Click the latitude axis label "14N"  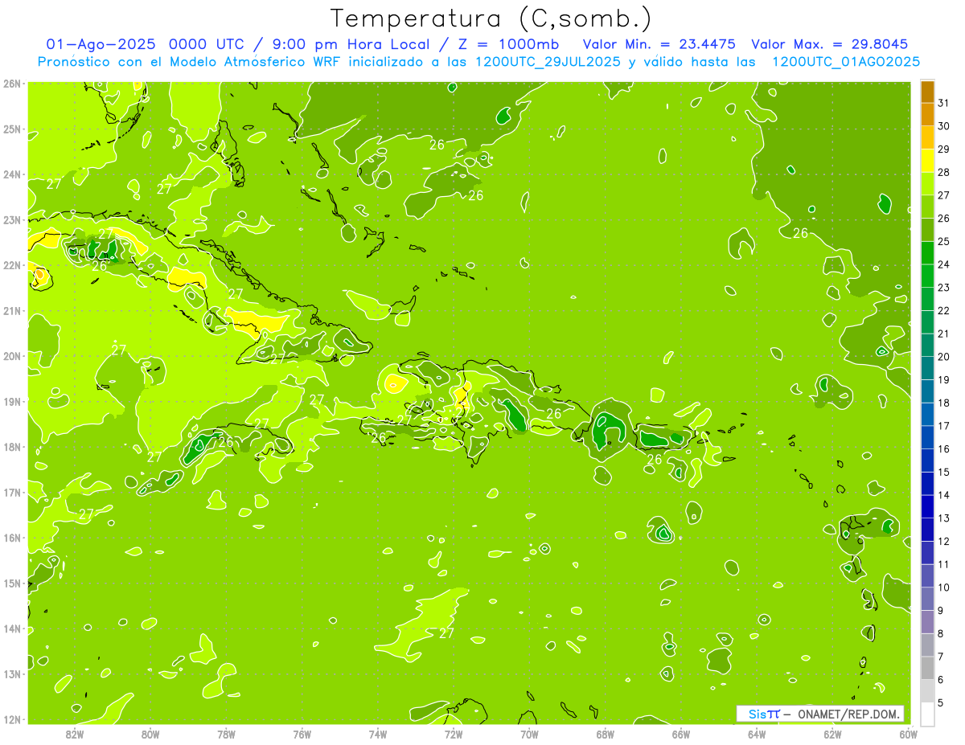(x=11, y=628)
